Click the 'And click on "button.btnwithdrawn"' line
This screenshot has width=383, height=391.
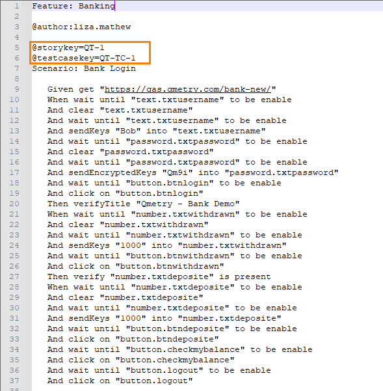pyautogui.click(x=136, y=266)
